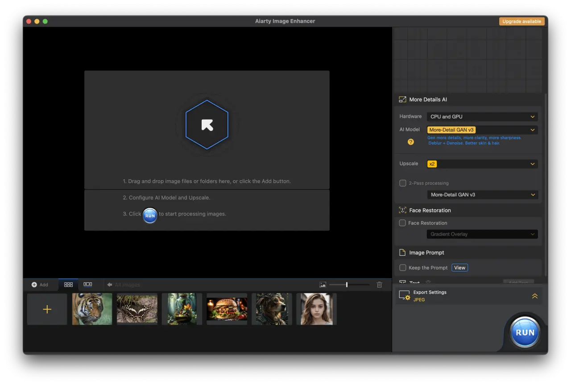Select the tiger thumbnail
Image resolution: width=571 pixels, height=385 pixels.
(x=92, y=309)
